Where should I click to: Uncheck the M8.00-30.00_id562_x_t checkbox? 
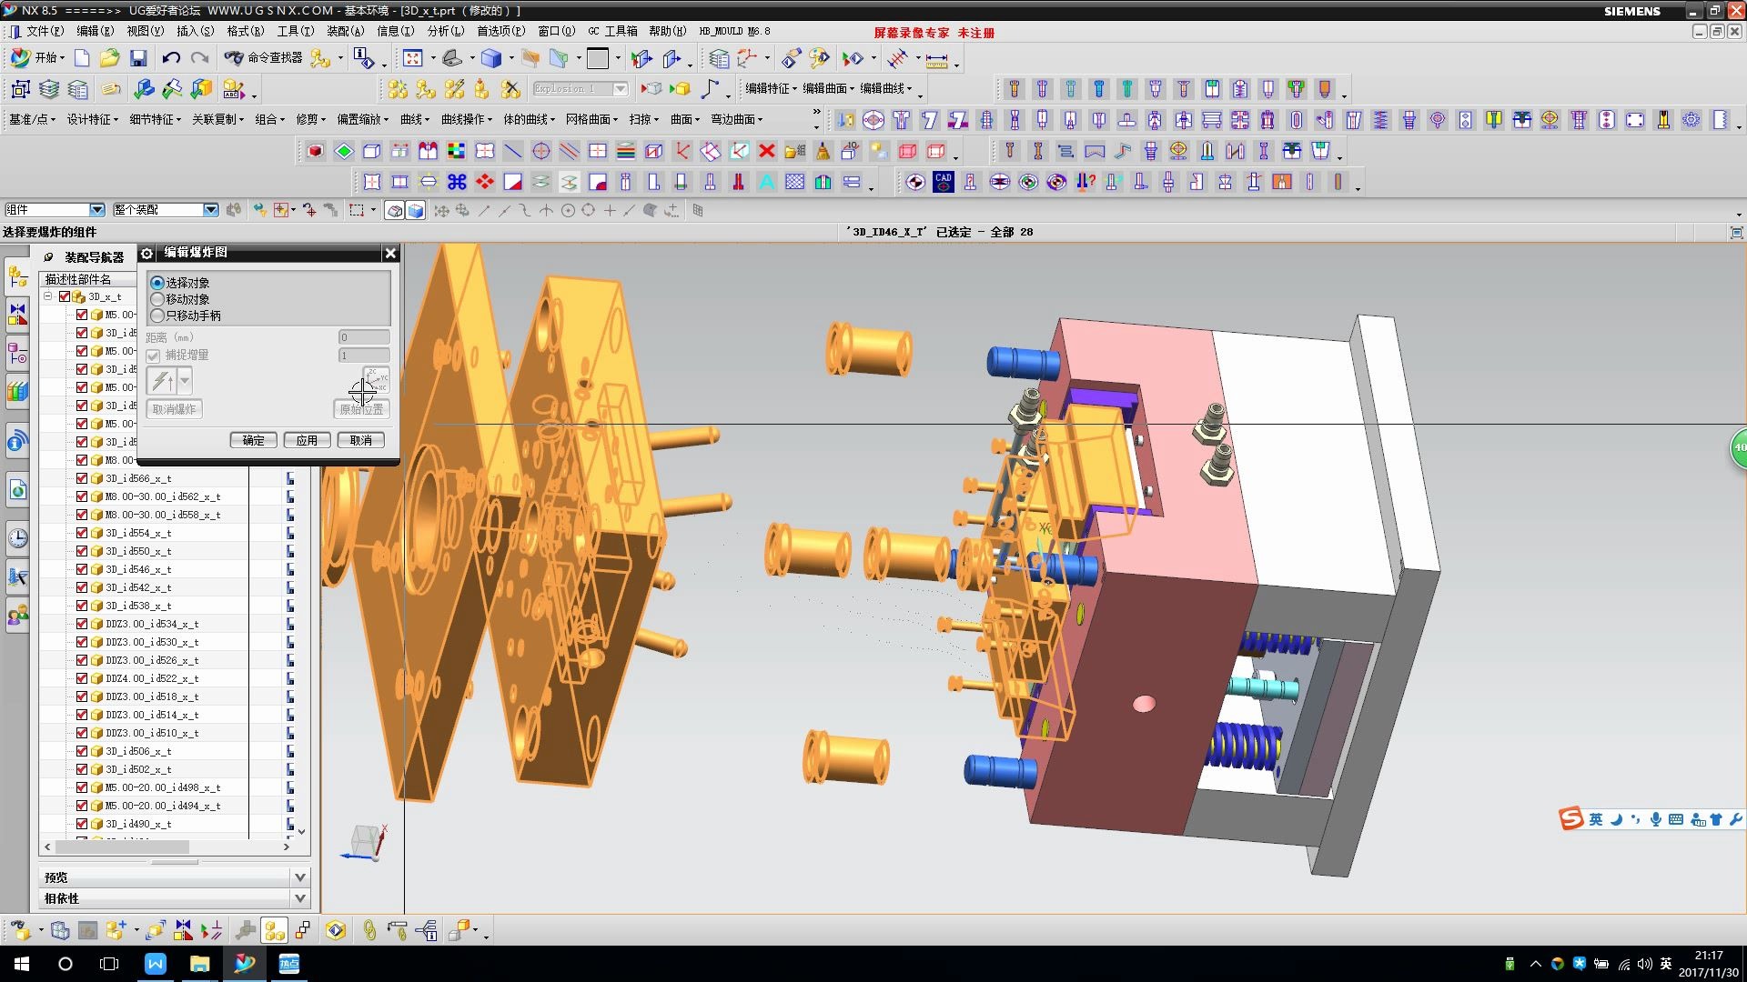(x=82, y=496)
